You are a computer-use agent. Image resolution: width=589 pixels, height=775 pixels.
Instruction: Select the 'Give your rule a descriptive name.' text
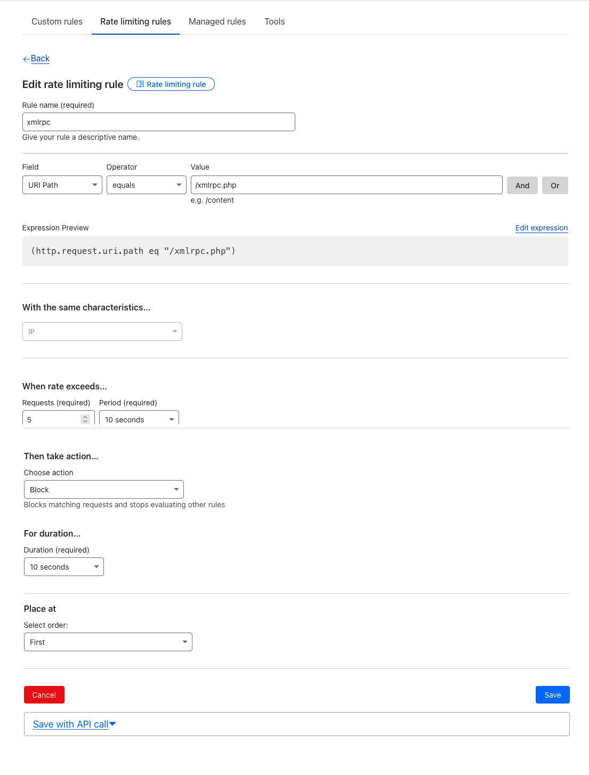80,137
